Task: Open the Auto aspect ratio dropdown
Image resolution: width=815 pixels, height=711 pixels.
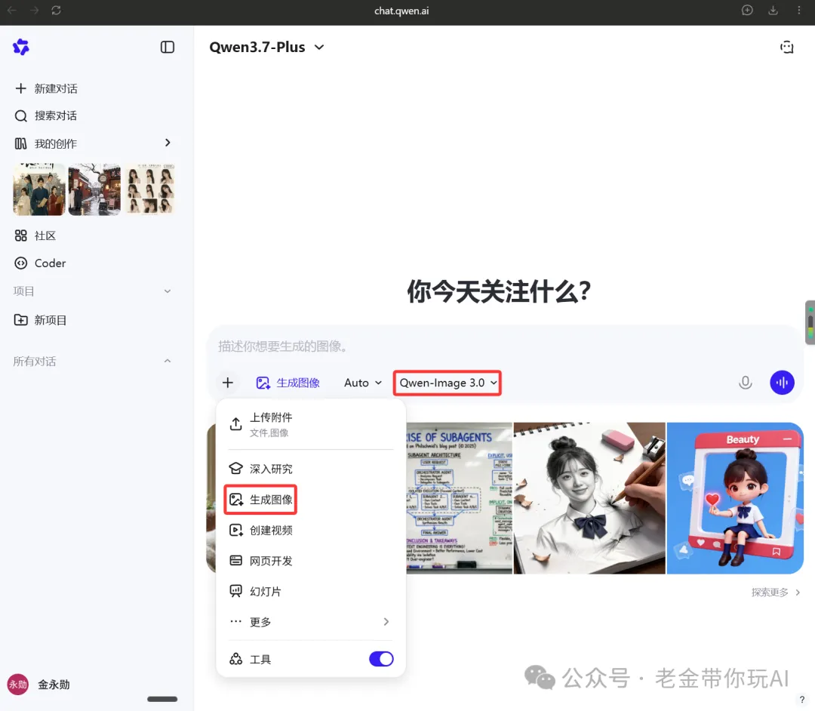Action: click(363, 383)
